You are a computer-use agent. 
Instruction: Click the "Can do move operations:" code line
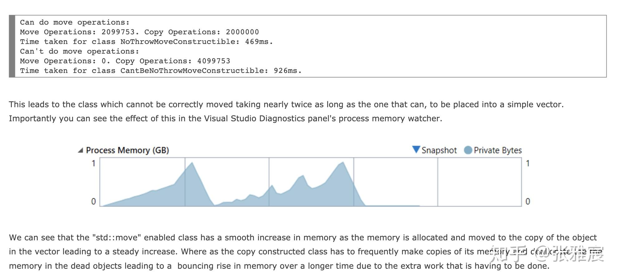(75, 22)
